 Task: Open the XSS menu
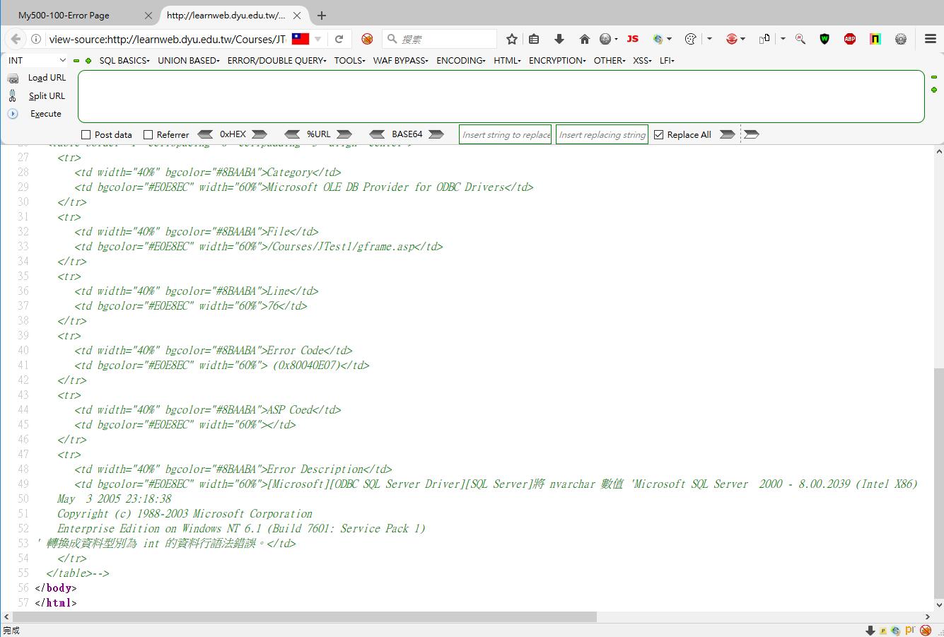click(x=643, y=61)
